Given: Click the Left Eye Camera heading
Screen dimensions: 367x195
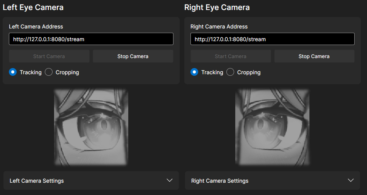Looking at the screenshot, I should (33, 7).
